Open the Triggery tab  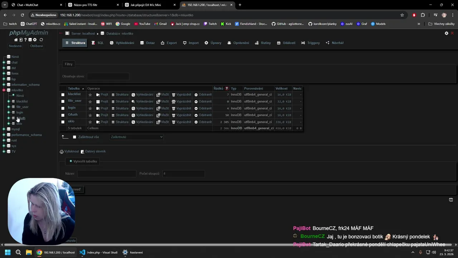point(310,43)
